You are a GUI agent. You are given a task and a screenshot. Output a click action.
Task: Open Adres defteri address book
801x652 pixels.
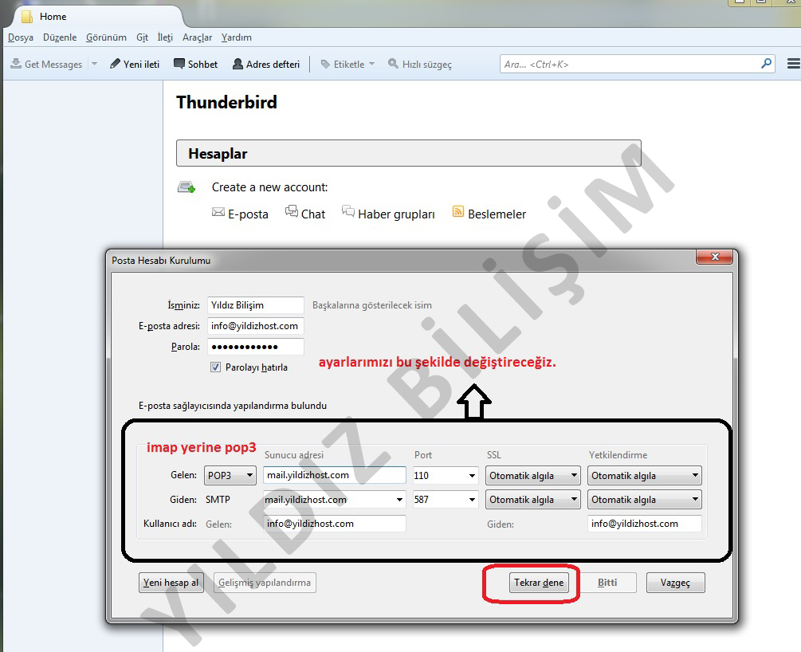point(266,64)
